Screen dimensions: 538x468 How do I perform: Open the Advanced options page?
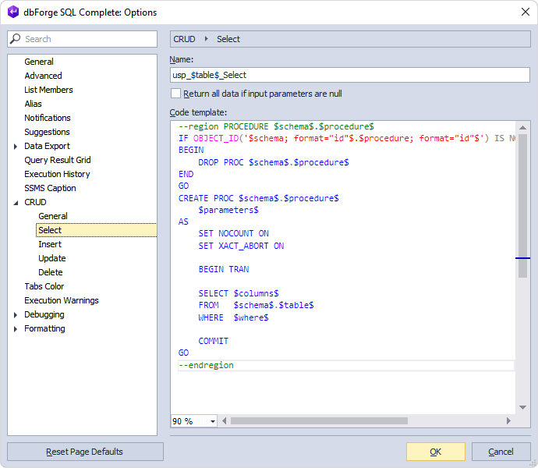(43, 76)
